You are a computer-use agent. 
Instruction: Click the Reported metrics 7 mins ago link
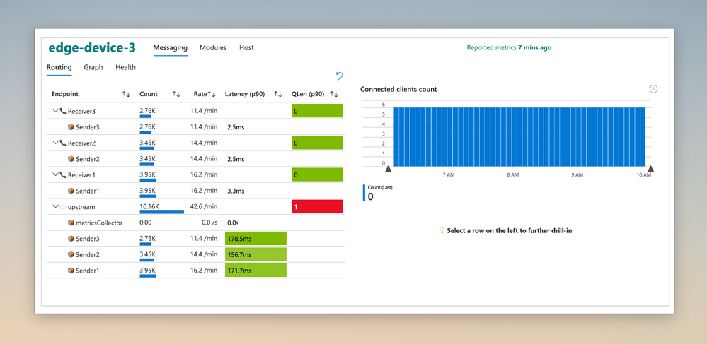tap(509, 47)
